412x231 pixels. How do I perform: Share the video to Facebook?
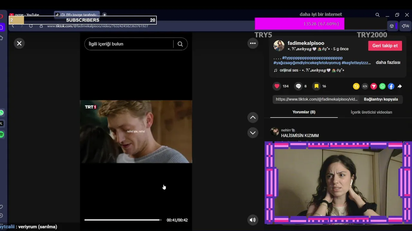point(391,86)
